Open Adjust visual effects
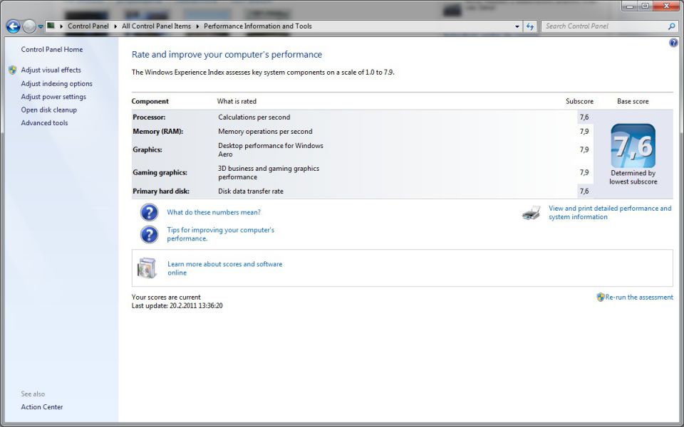The width and height of the screenshot is (684, 427). (x=51, y=70)
